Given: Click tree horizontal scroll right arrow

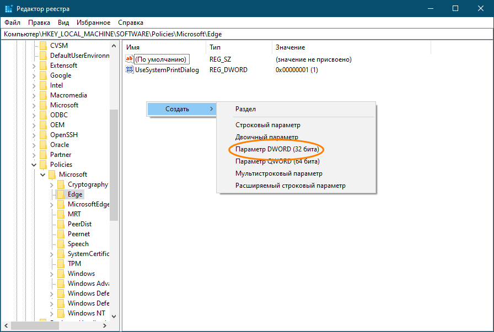Looking at the screenshot, I should (105, 326).
